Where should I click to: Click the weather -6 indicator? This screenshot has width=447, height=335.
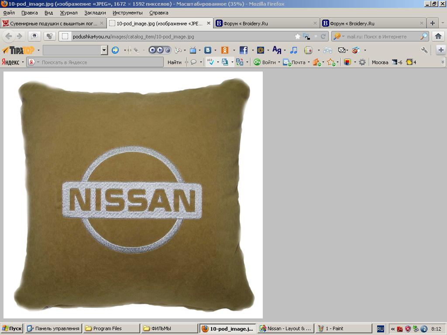[397, 62]
